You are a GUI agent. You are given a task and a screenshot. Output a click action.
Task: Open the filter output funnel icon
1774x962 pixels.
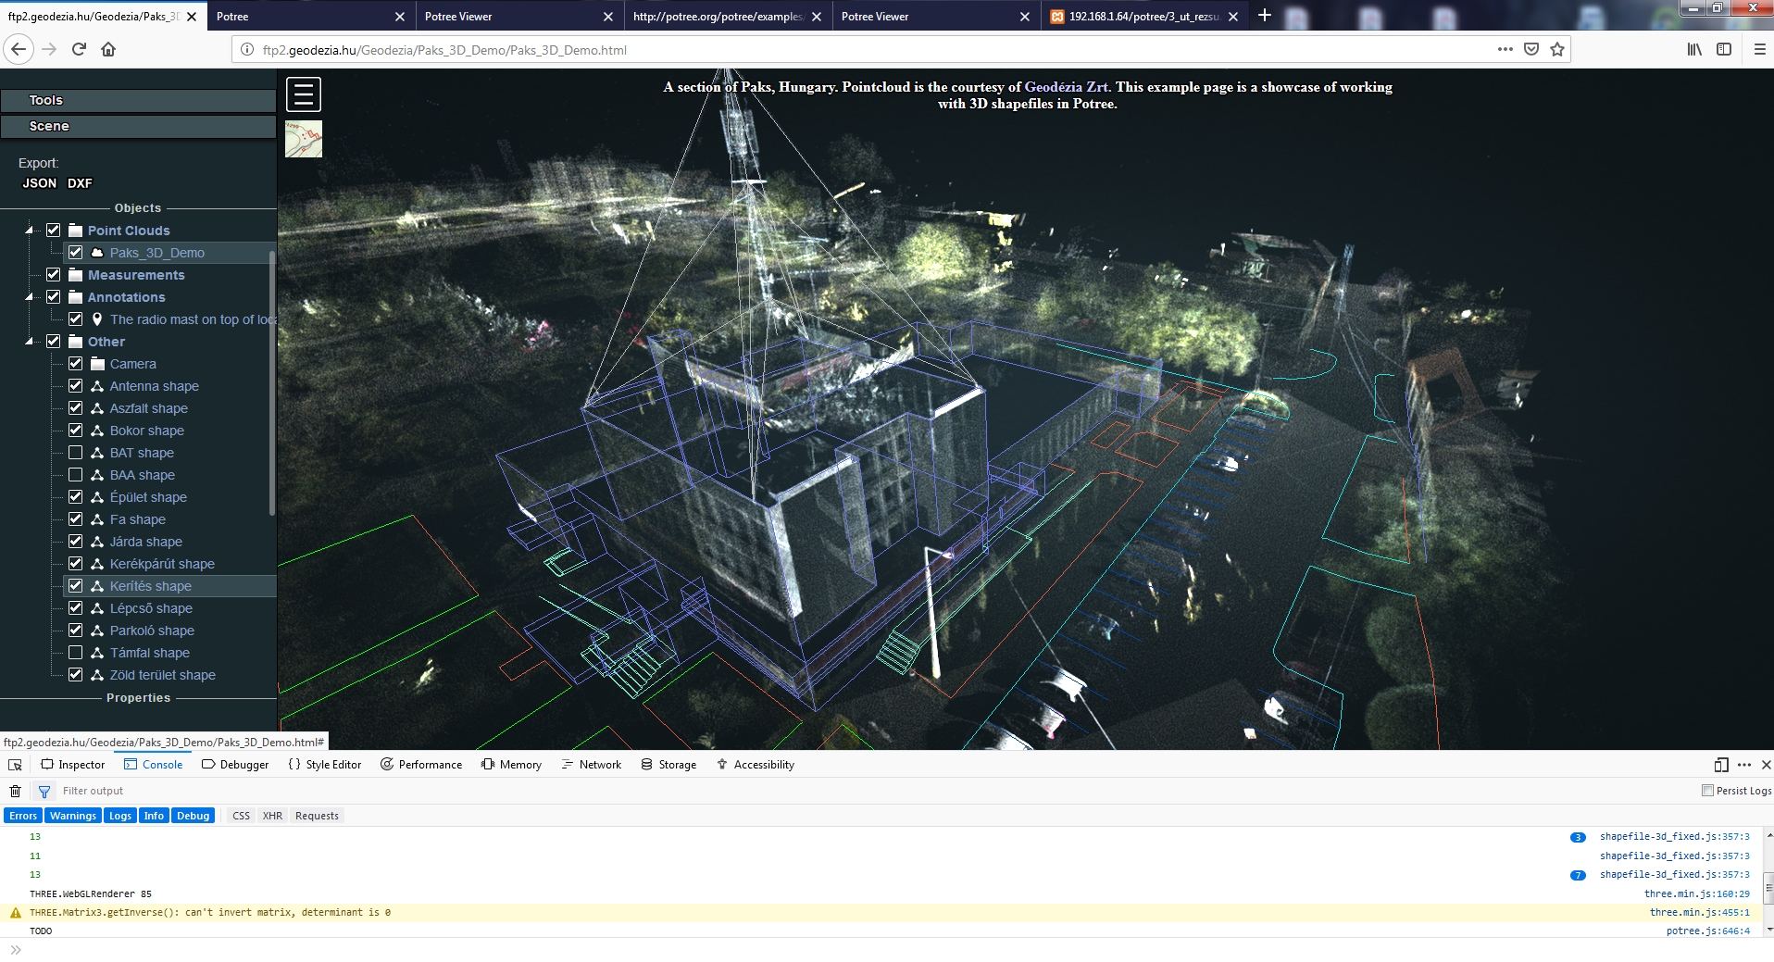click(44, 792)
